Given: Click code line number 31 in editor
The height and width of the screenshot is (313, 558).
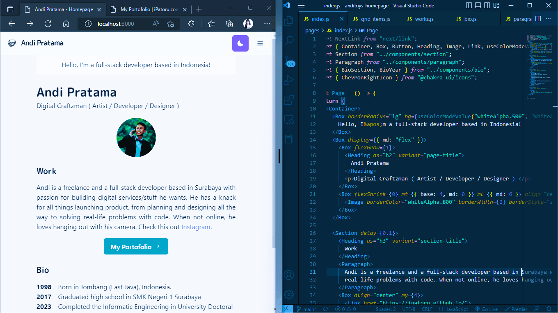Looking at the screenshot, I should point(313,272).
